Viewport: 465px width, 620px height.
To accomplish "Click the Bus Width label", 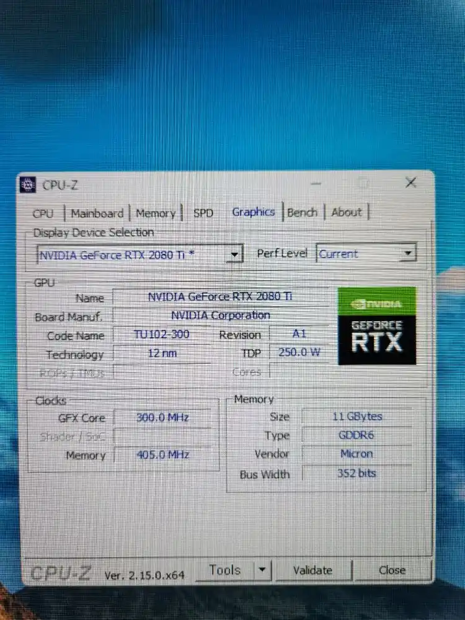I will [x=265, y=474].
